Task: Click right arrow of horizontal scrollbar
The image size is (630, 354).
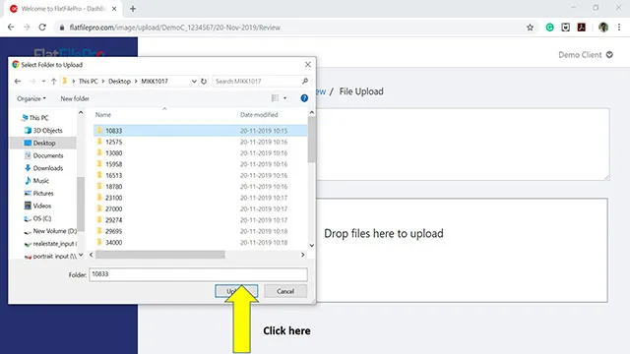Action: click(302, 255)
